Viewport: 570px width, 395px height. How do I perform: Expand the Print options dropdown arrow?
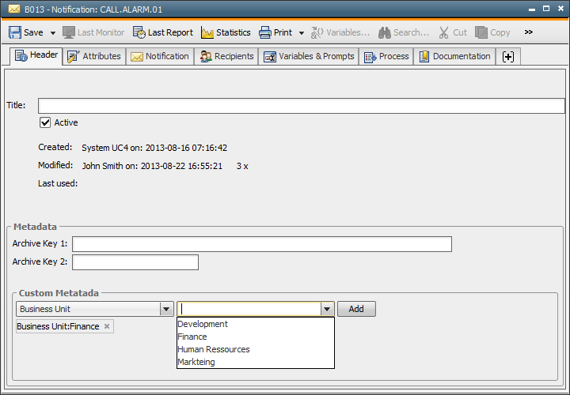pos(301,33)
